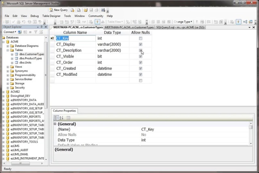This screenshot has width=259, height=173.
Task: Click the Property Pages icon in Column Properties
Action: [x=68, y=118]
